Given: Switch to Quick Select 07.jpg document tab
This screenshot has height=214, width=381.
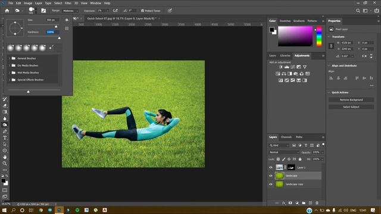Looking at the screenshot, I should click(121, 18).
